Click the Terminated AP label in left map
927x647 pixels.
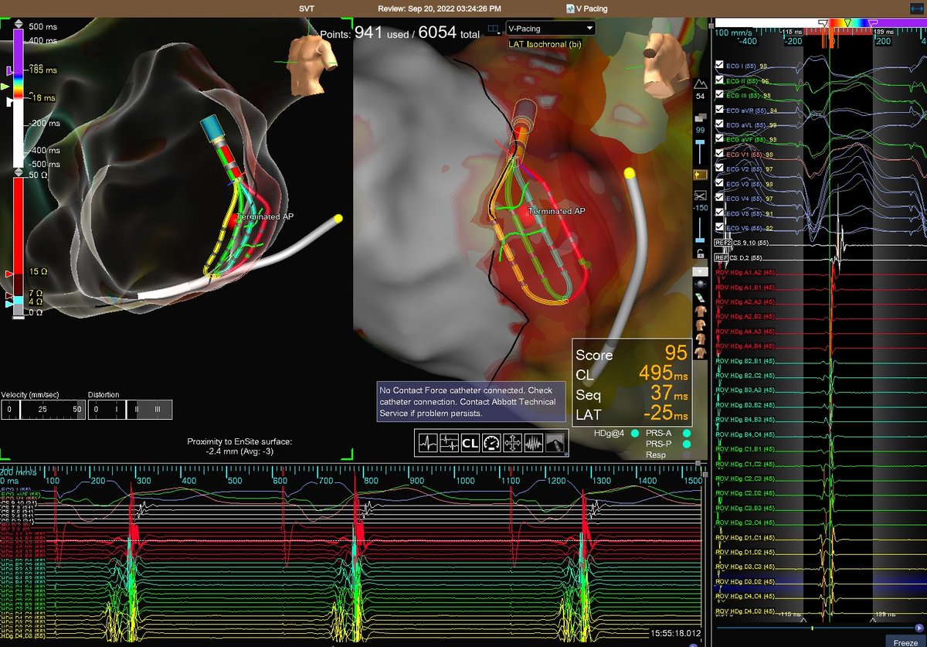(265, 217)
